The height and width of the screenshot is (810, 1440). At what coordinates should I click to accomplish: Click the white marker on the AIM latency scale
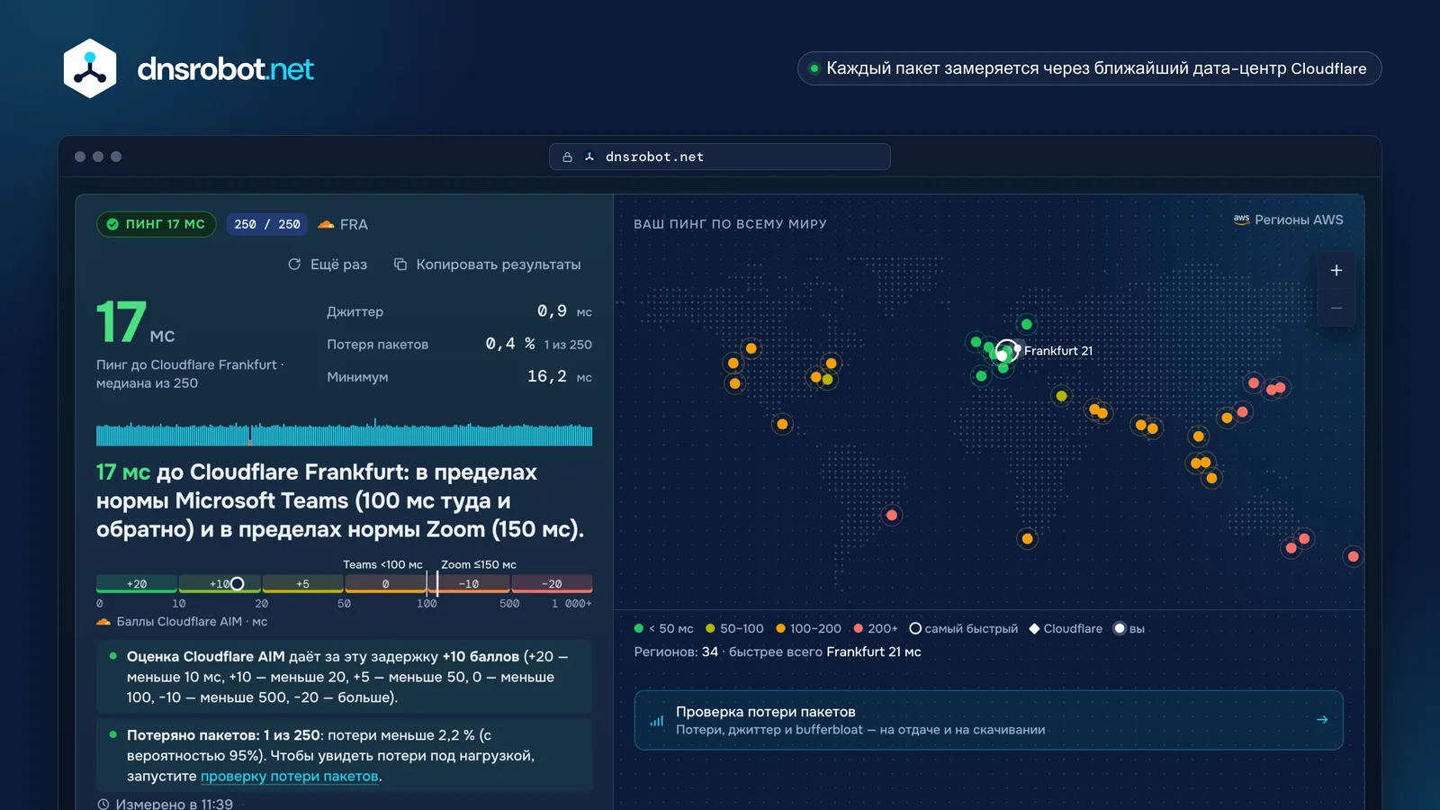tap(237, 584)
